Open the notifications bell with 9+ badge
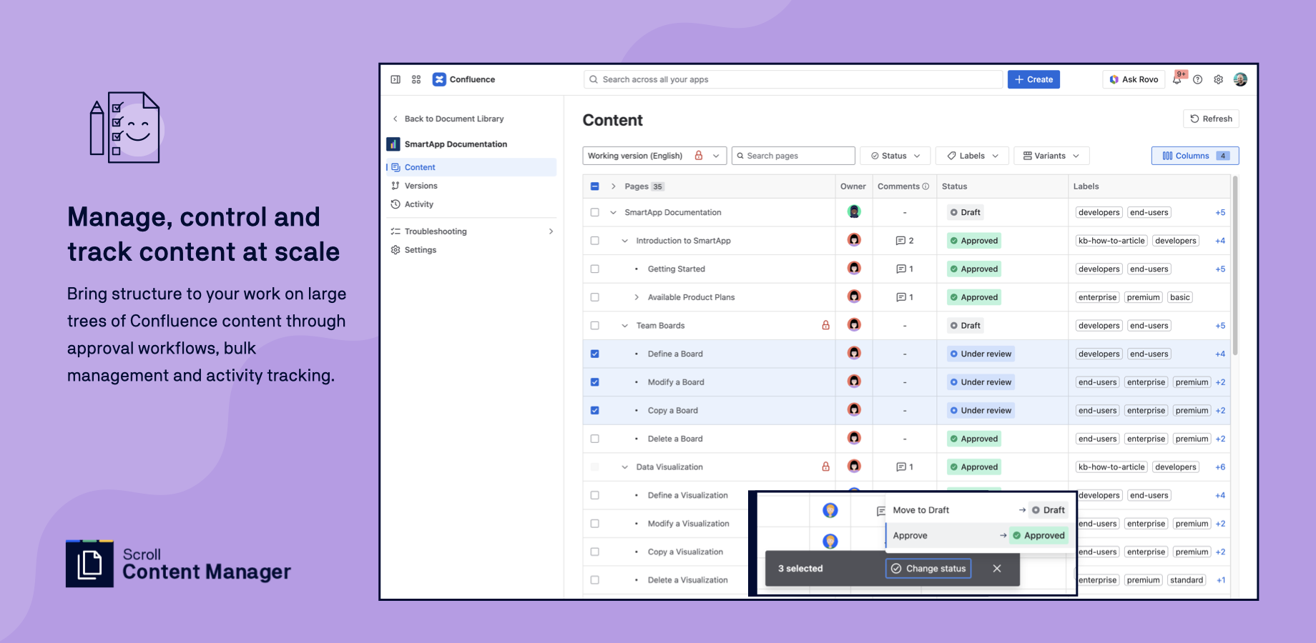 pos(1177,79)
